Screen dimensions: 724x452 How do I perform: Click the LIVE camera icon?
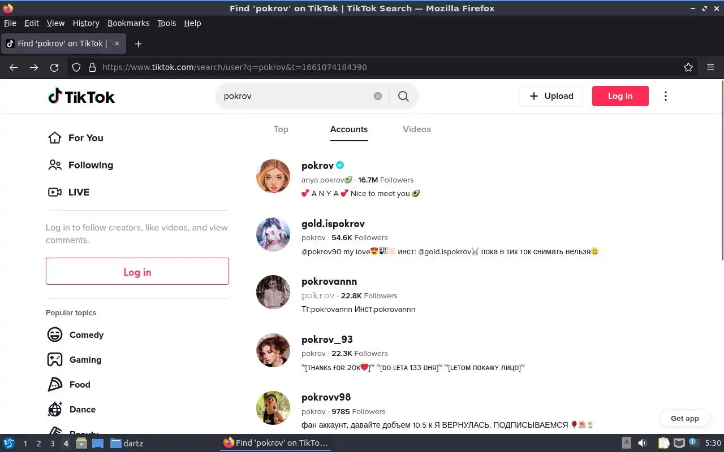point(55,192)
